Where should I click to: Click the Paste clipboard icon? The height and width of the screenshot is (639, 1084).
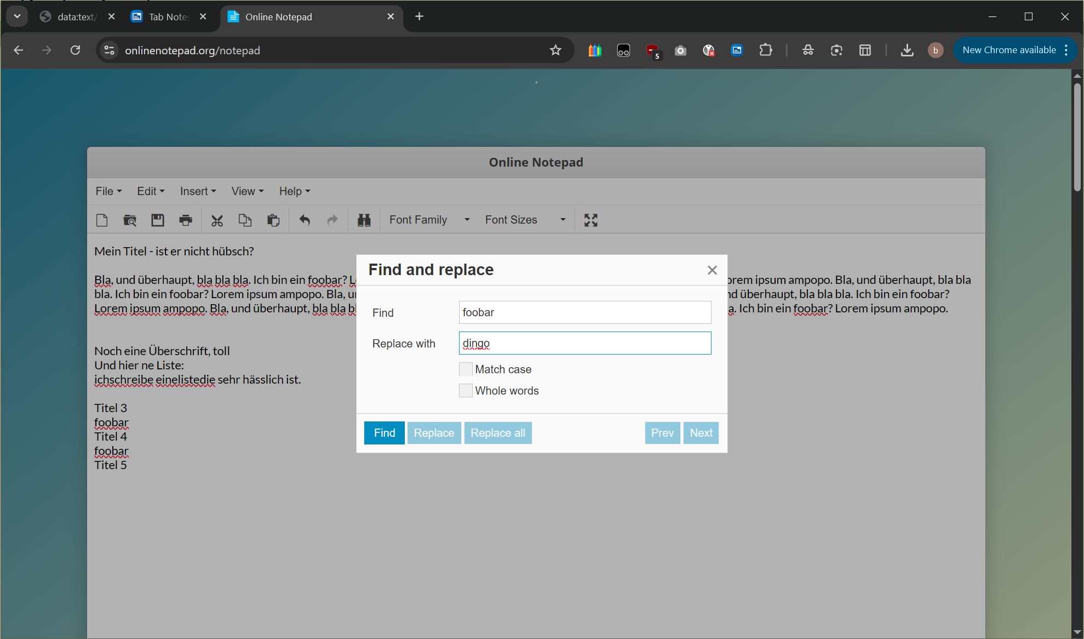(273, 220)
